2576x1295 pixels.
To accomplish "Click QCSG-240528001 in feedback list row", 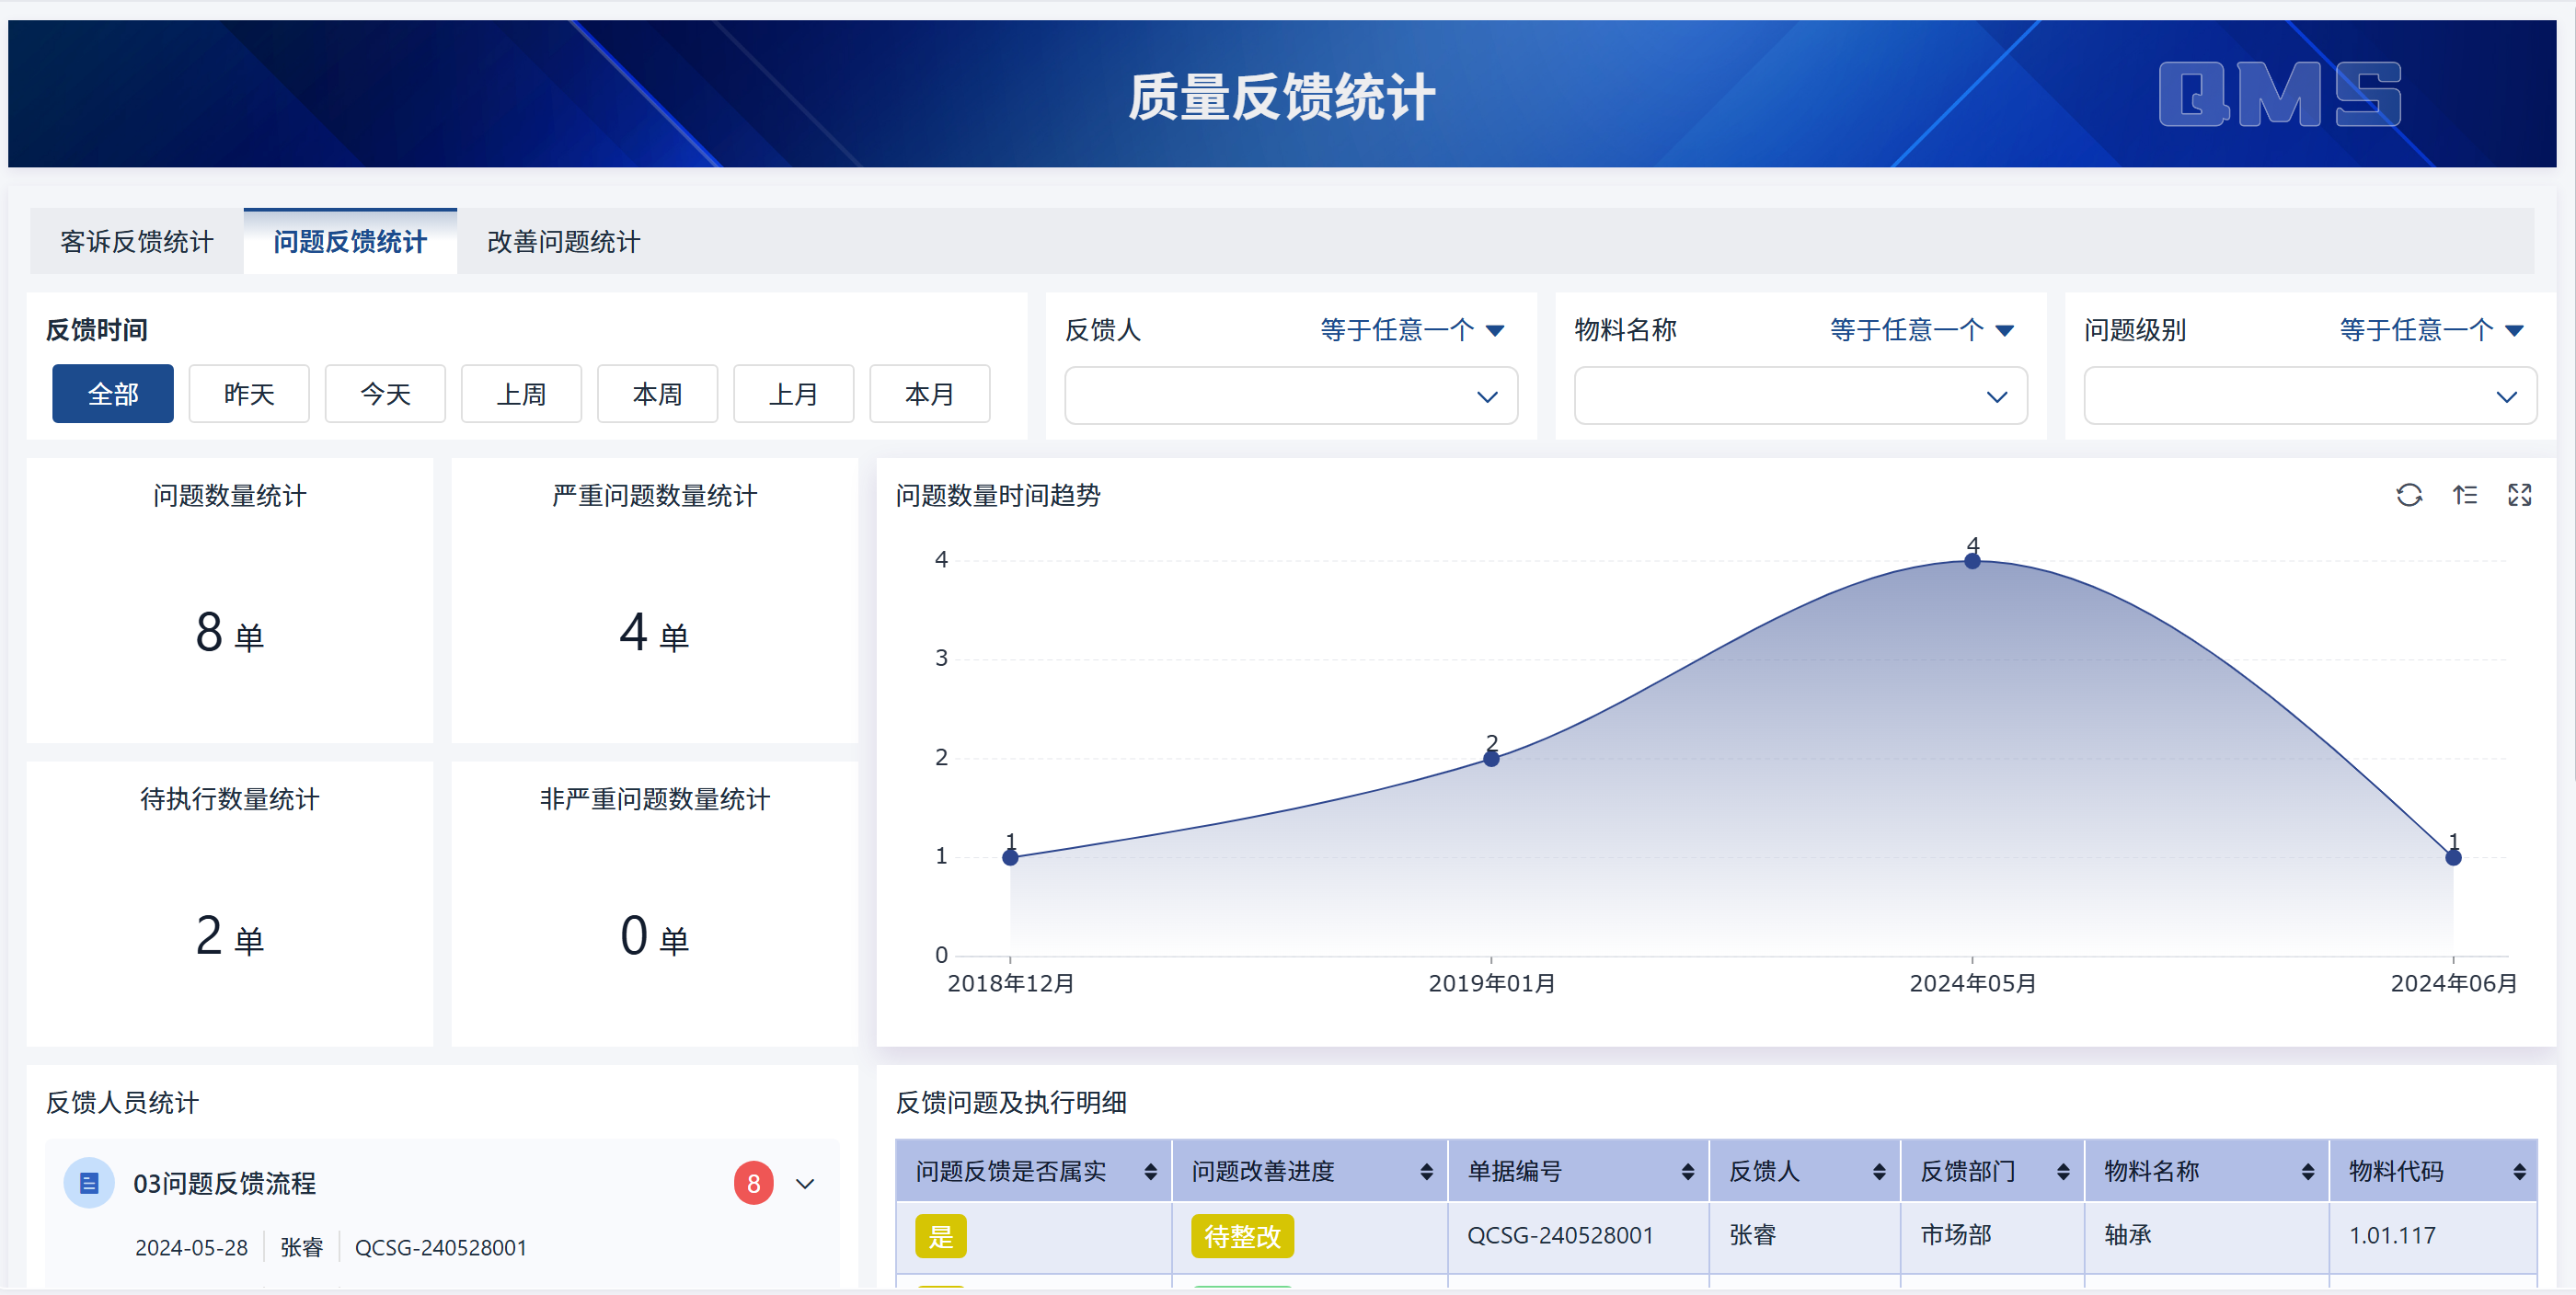I will click(440, 1247).
